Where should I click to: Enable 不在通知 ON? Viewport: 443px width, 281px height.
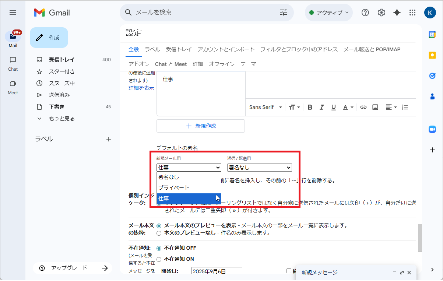point(159,259)
